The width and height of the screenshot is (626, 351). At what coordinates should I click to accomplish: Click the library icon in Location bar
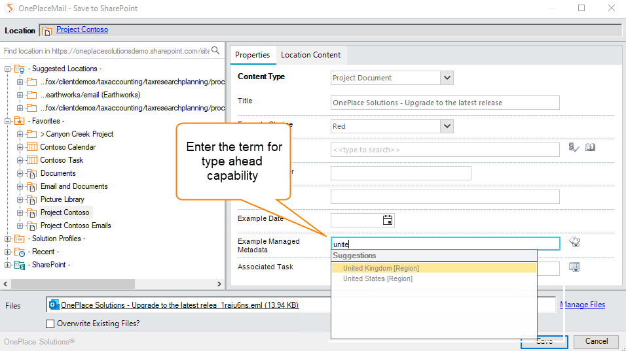coord(46,31)
